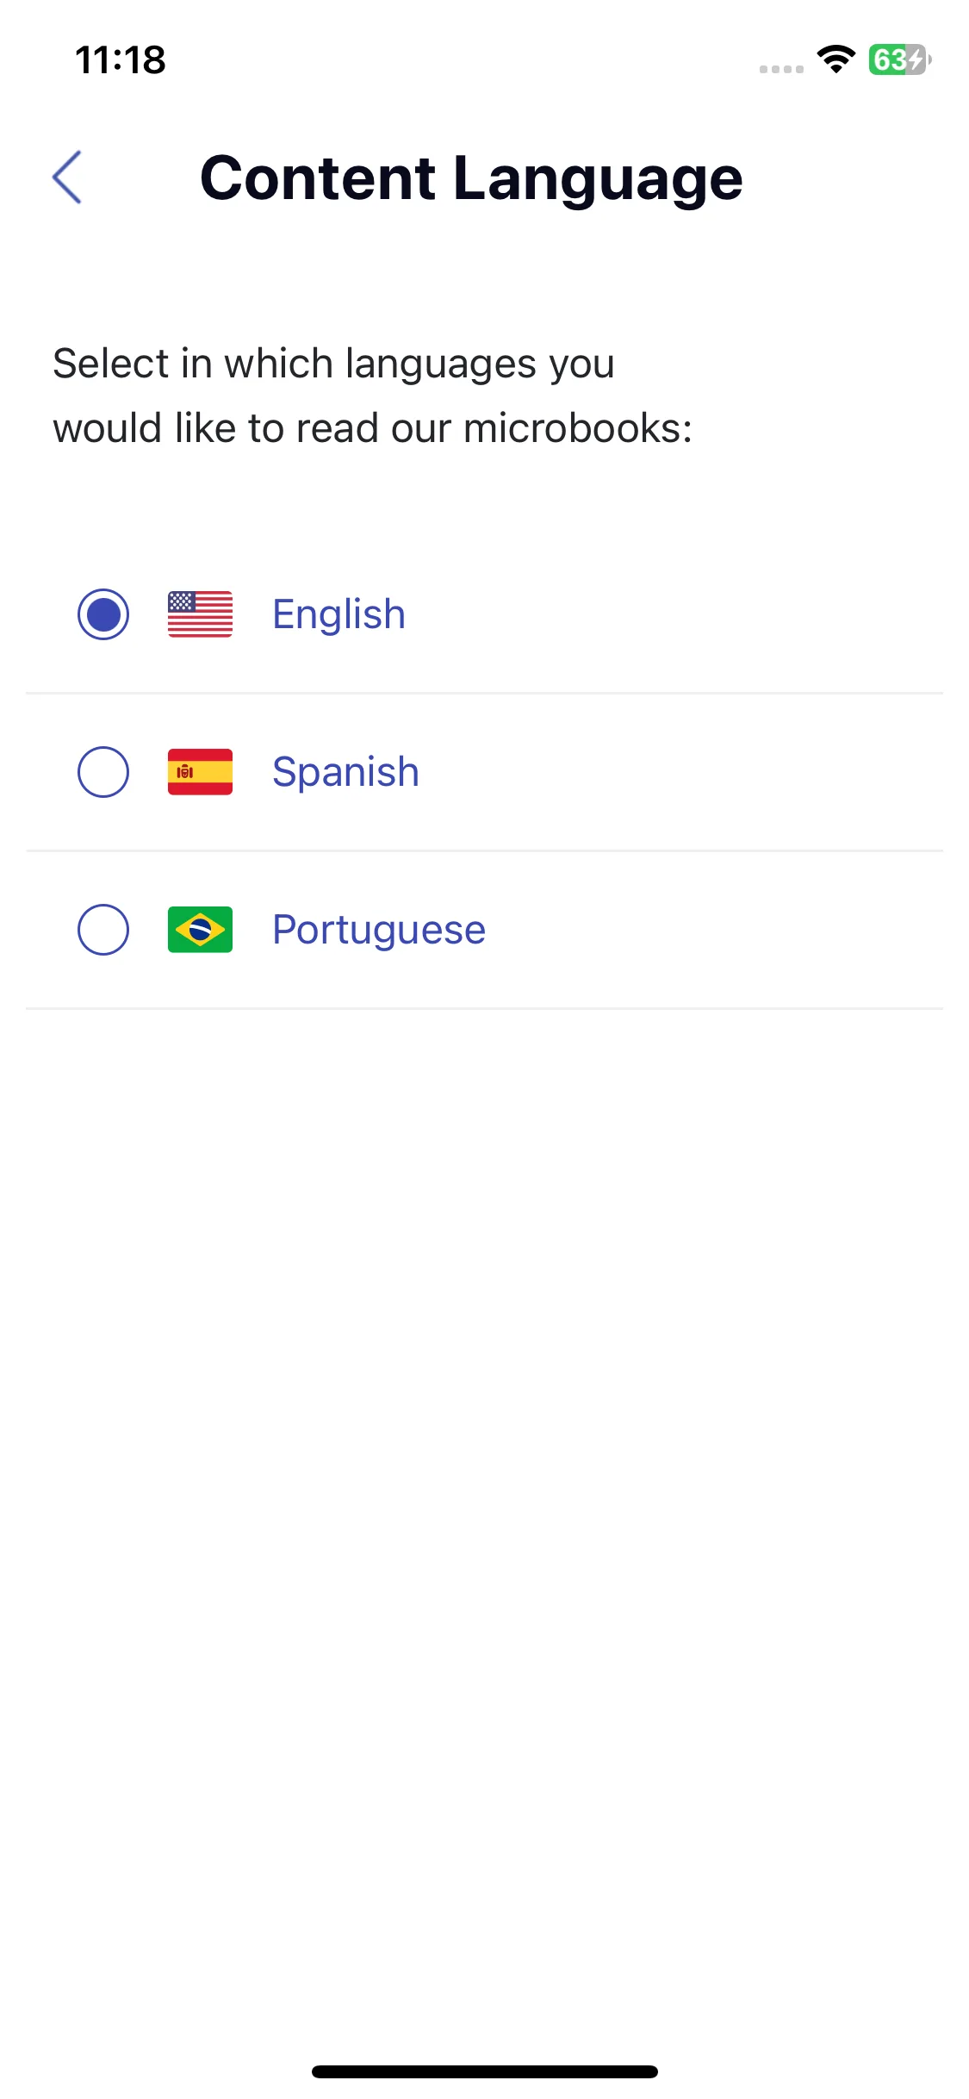
Task: Tap the Wi-Fi status icon
Action: coord(835,59)
